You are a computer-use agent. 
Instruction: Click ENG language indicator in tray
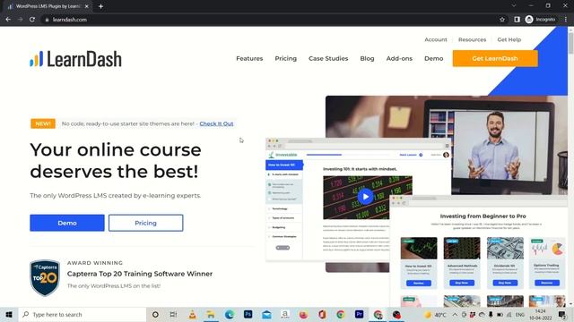tap(519, 314)
